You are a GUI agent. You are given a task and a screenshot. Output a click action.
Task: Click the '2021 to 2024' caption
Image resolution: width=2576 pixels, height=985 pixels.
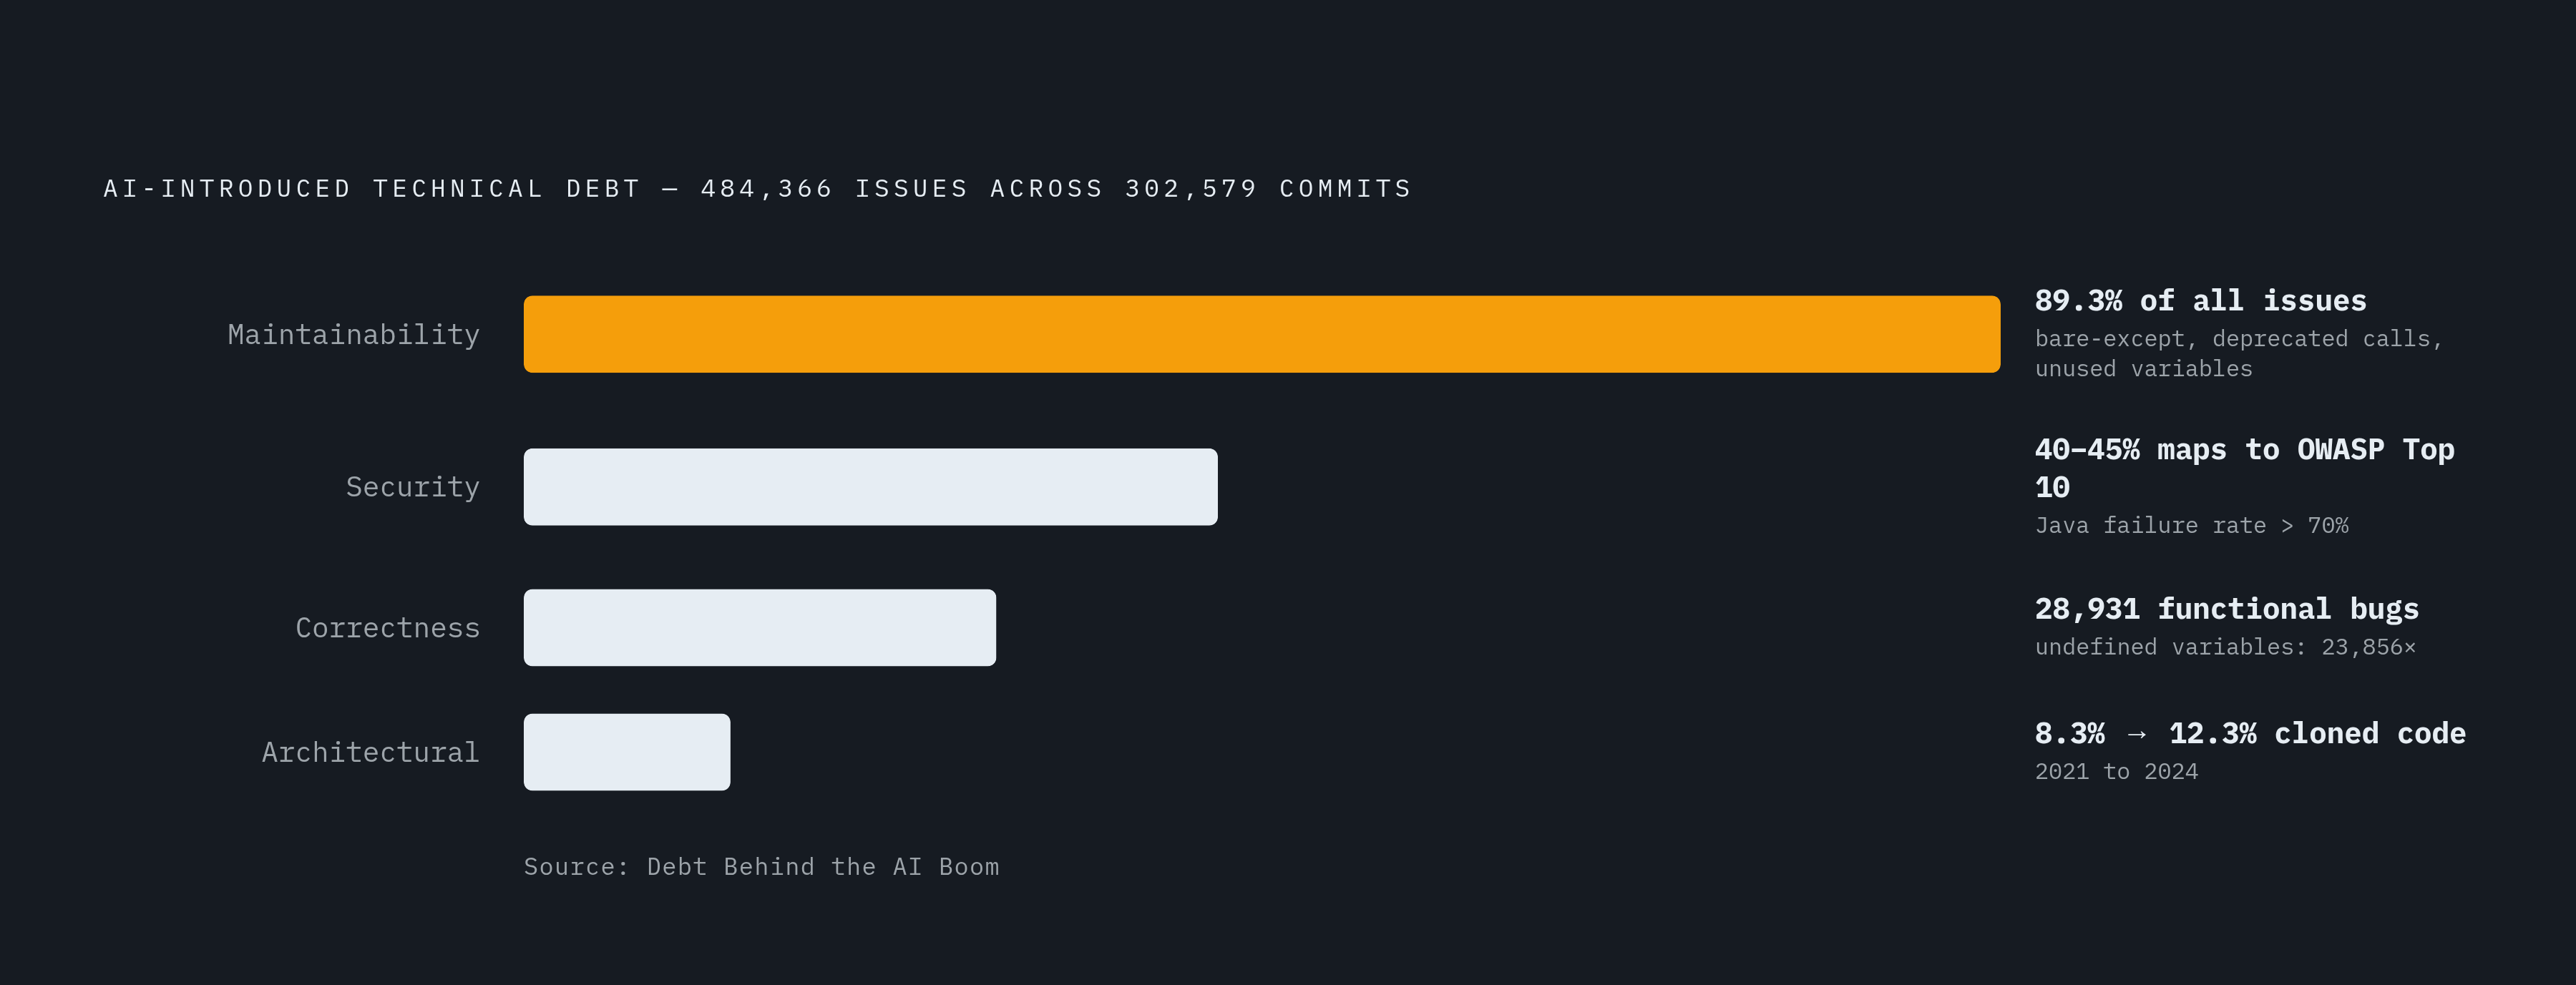[x=2117, y=772]
